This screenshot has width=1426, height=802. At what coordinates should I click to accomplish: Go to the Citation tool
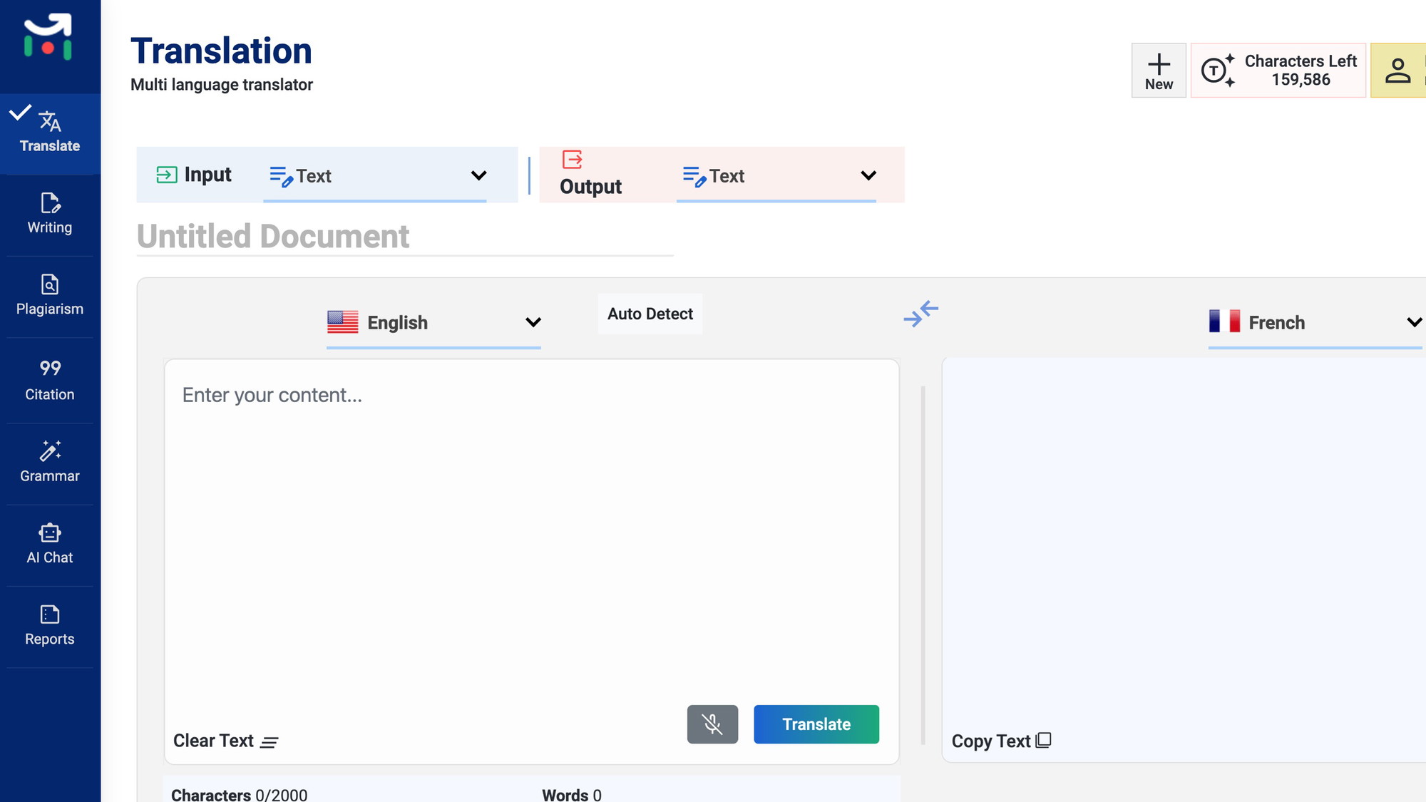(x=50, y=380)
